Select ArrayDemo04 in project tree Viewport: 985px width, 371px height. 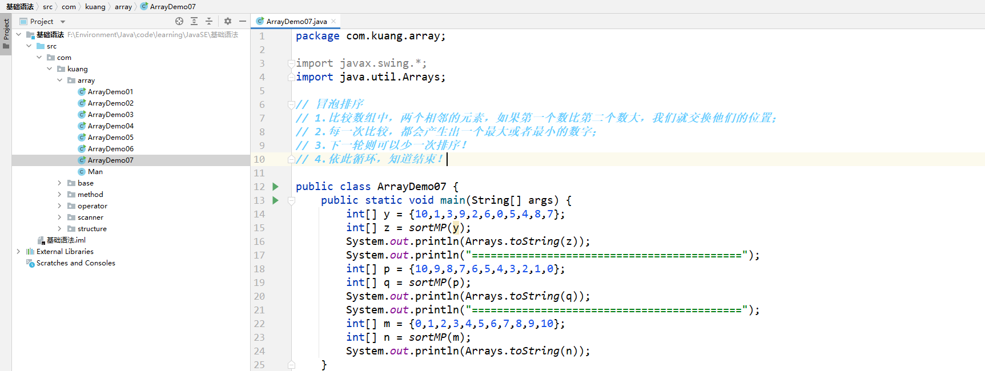110,126
